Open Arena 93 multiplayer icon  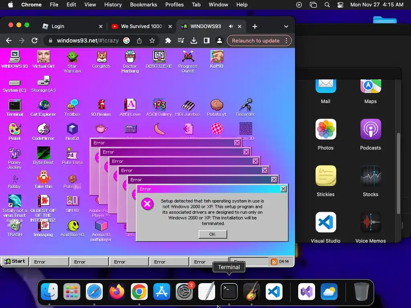click(101, 231)
